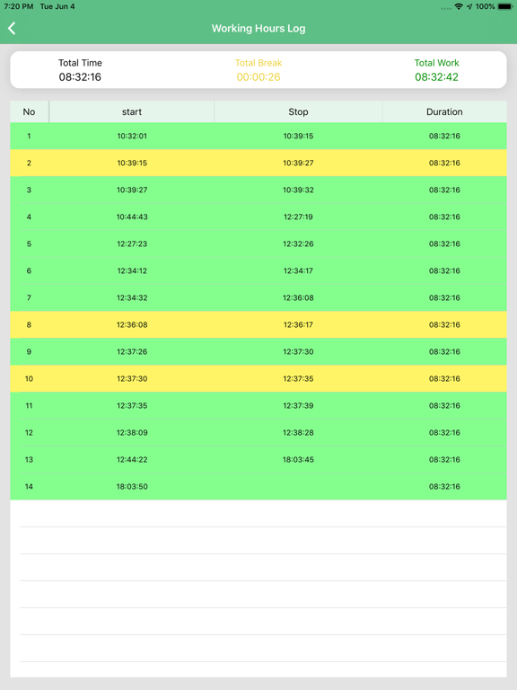Select stop time 10:39:15 in row 1

point(298,136)
